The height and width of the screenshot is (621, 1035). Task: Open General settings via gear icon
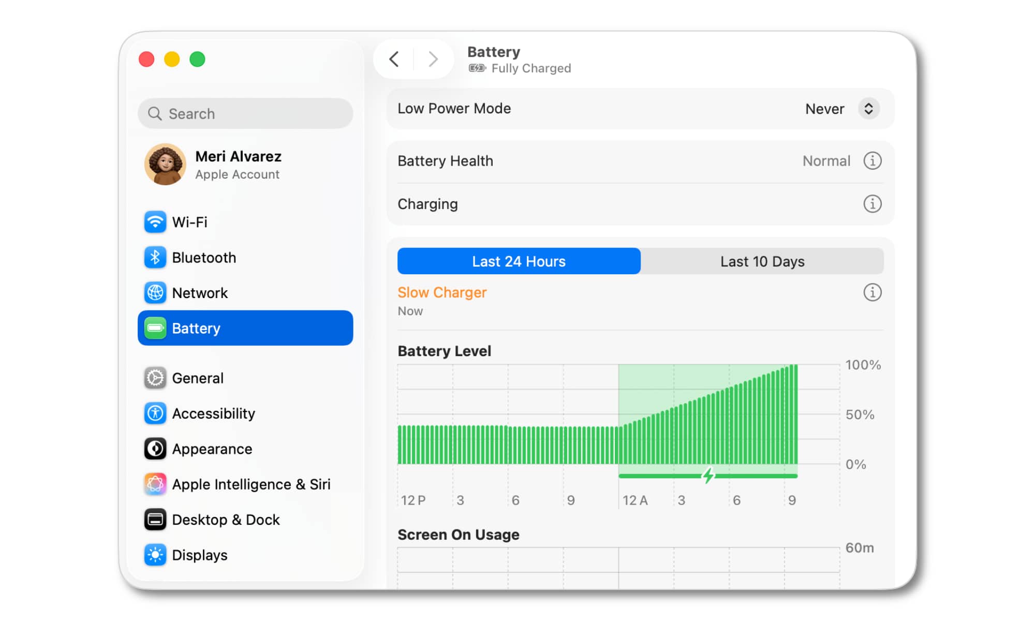point(155,378)
